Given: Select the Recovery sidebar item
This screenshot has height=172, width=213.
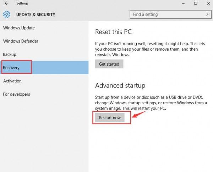Looking at the screenshot, I should 11,67.
